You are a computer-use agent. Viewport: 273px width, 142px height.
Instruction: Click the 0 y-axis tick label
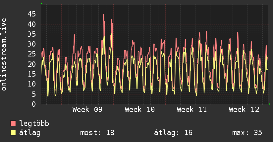[34, 104]
